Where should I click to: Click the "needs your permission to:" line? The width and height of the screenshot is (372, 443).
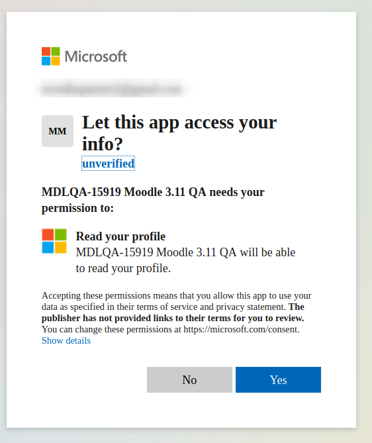point(153,200)
